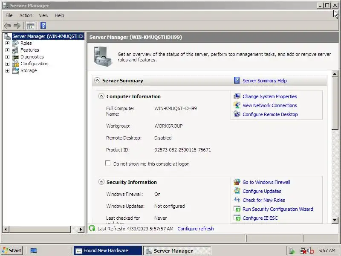Click the tree pane scroll right arrow
Viewport: 341px width, 256px height.
(x=81, y=229)
